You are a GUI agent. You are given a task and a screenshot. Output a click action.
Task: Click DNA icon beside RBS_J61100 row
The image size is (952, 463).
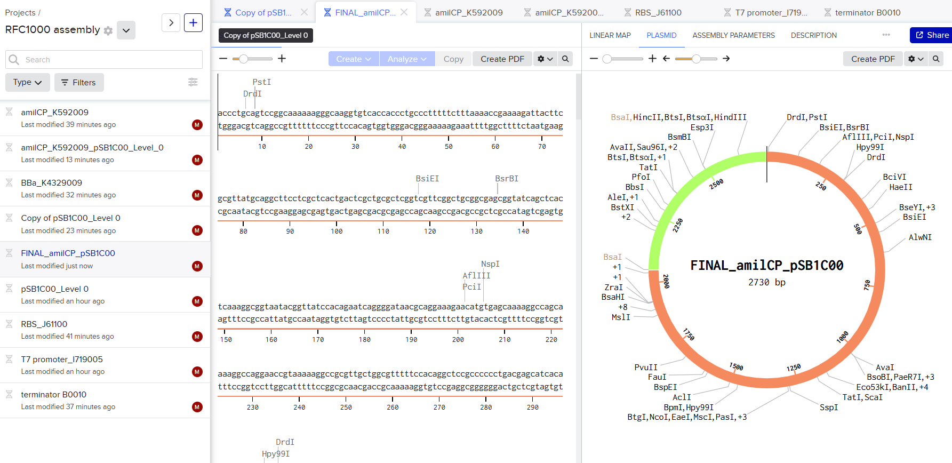click(x=9, y=324)
